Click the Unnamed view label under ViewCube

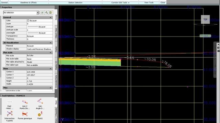205,36
